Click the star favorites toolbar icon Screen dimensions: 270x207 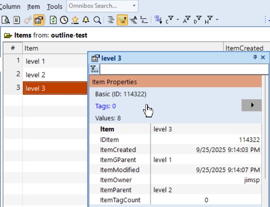[x=75, y=20]
